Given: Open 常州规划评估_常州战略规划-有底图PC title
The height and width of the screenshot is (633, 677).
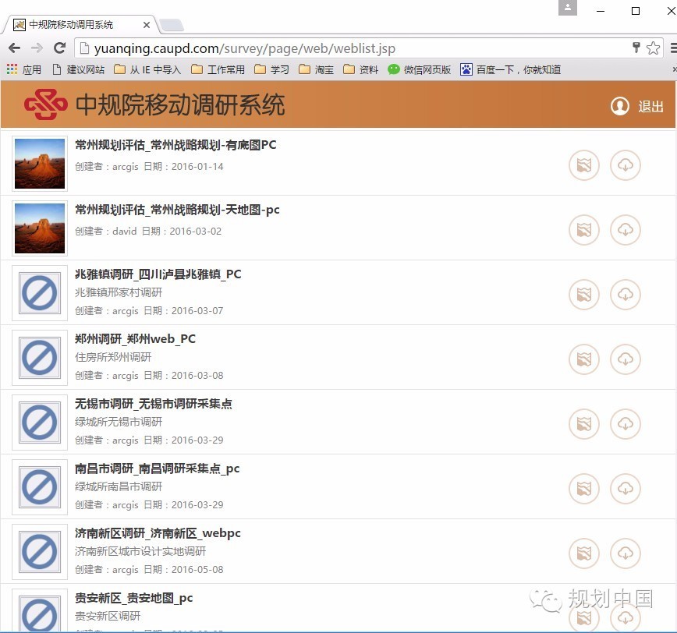Looking at the screenshot, I should [175, 145].
